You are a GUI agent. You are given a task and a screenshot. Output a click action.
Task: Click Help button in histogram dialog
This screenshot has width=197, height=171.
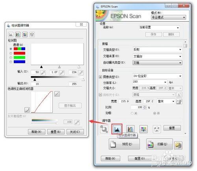pos(37,132)
